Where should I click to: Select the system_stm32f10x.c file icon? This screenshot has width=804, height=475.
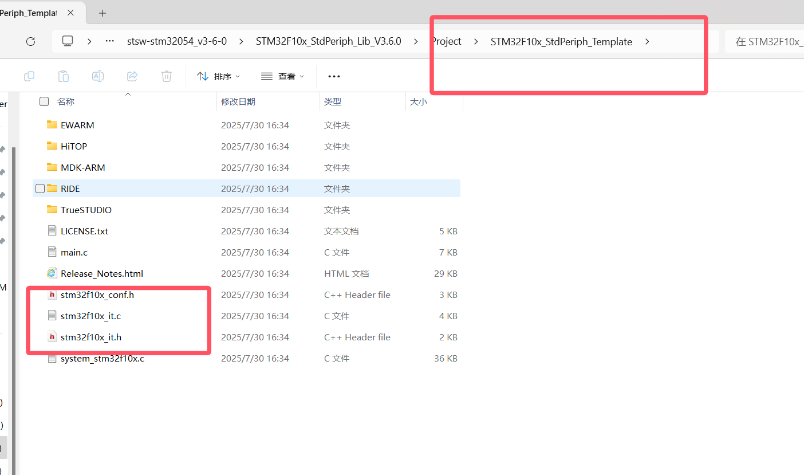[x=52, y=358]
